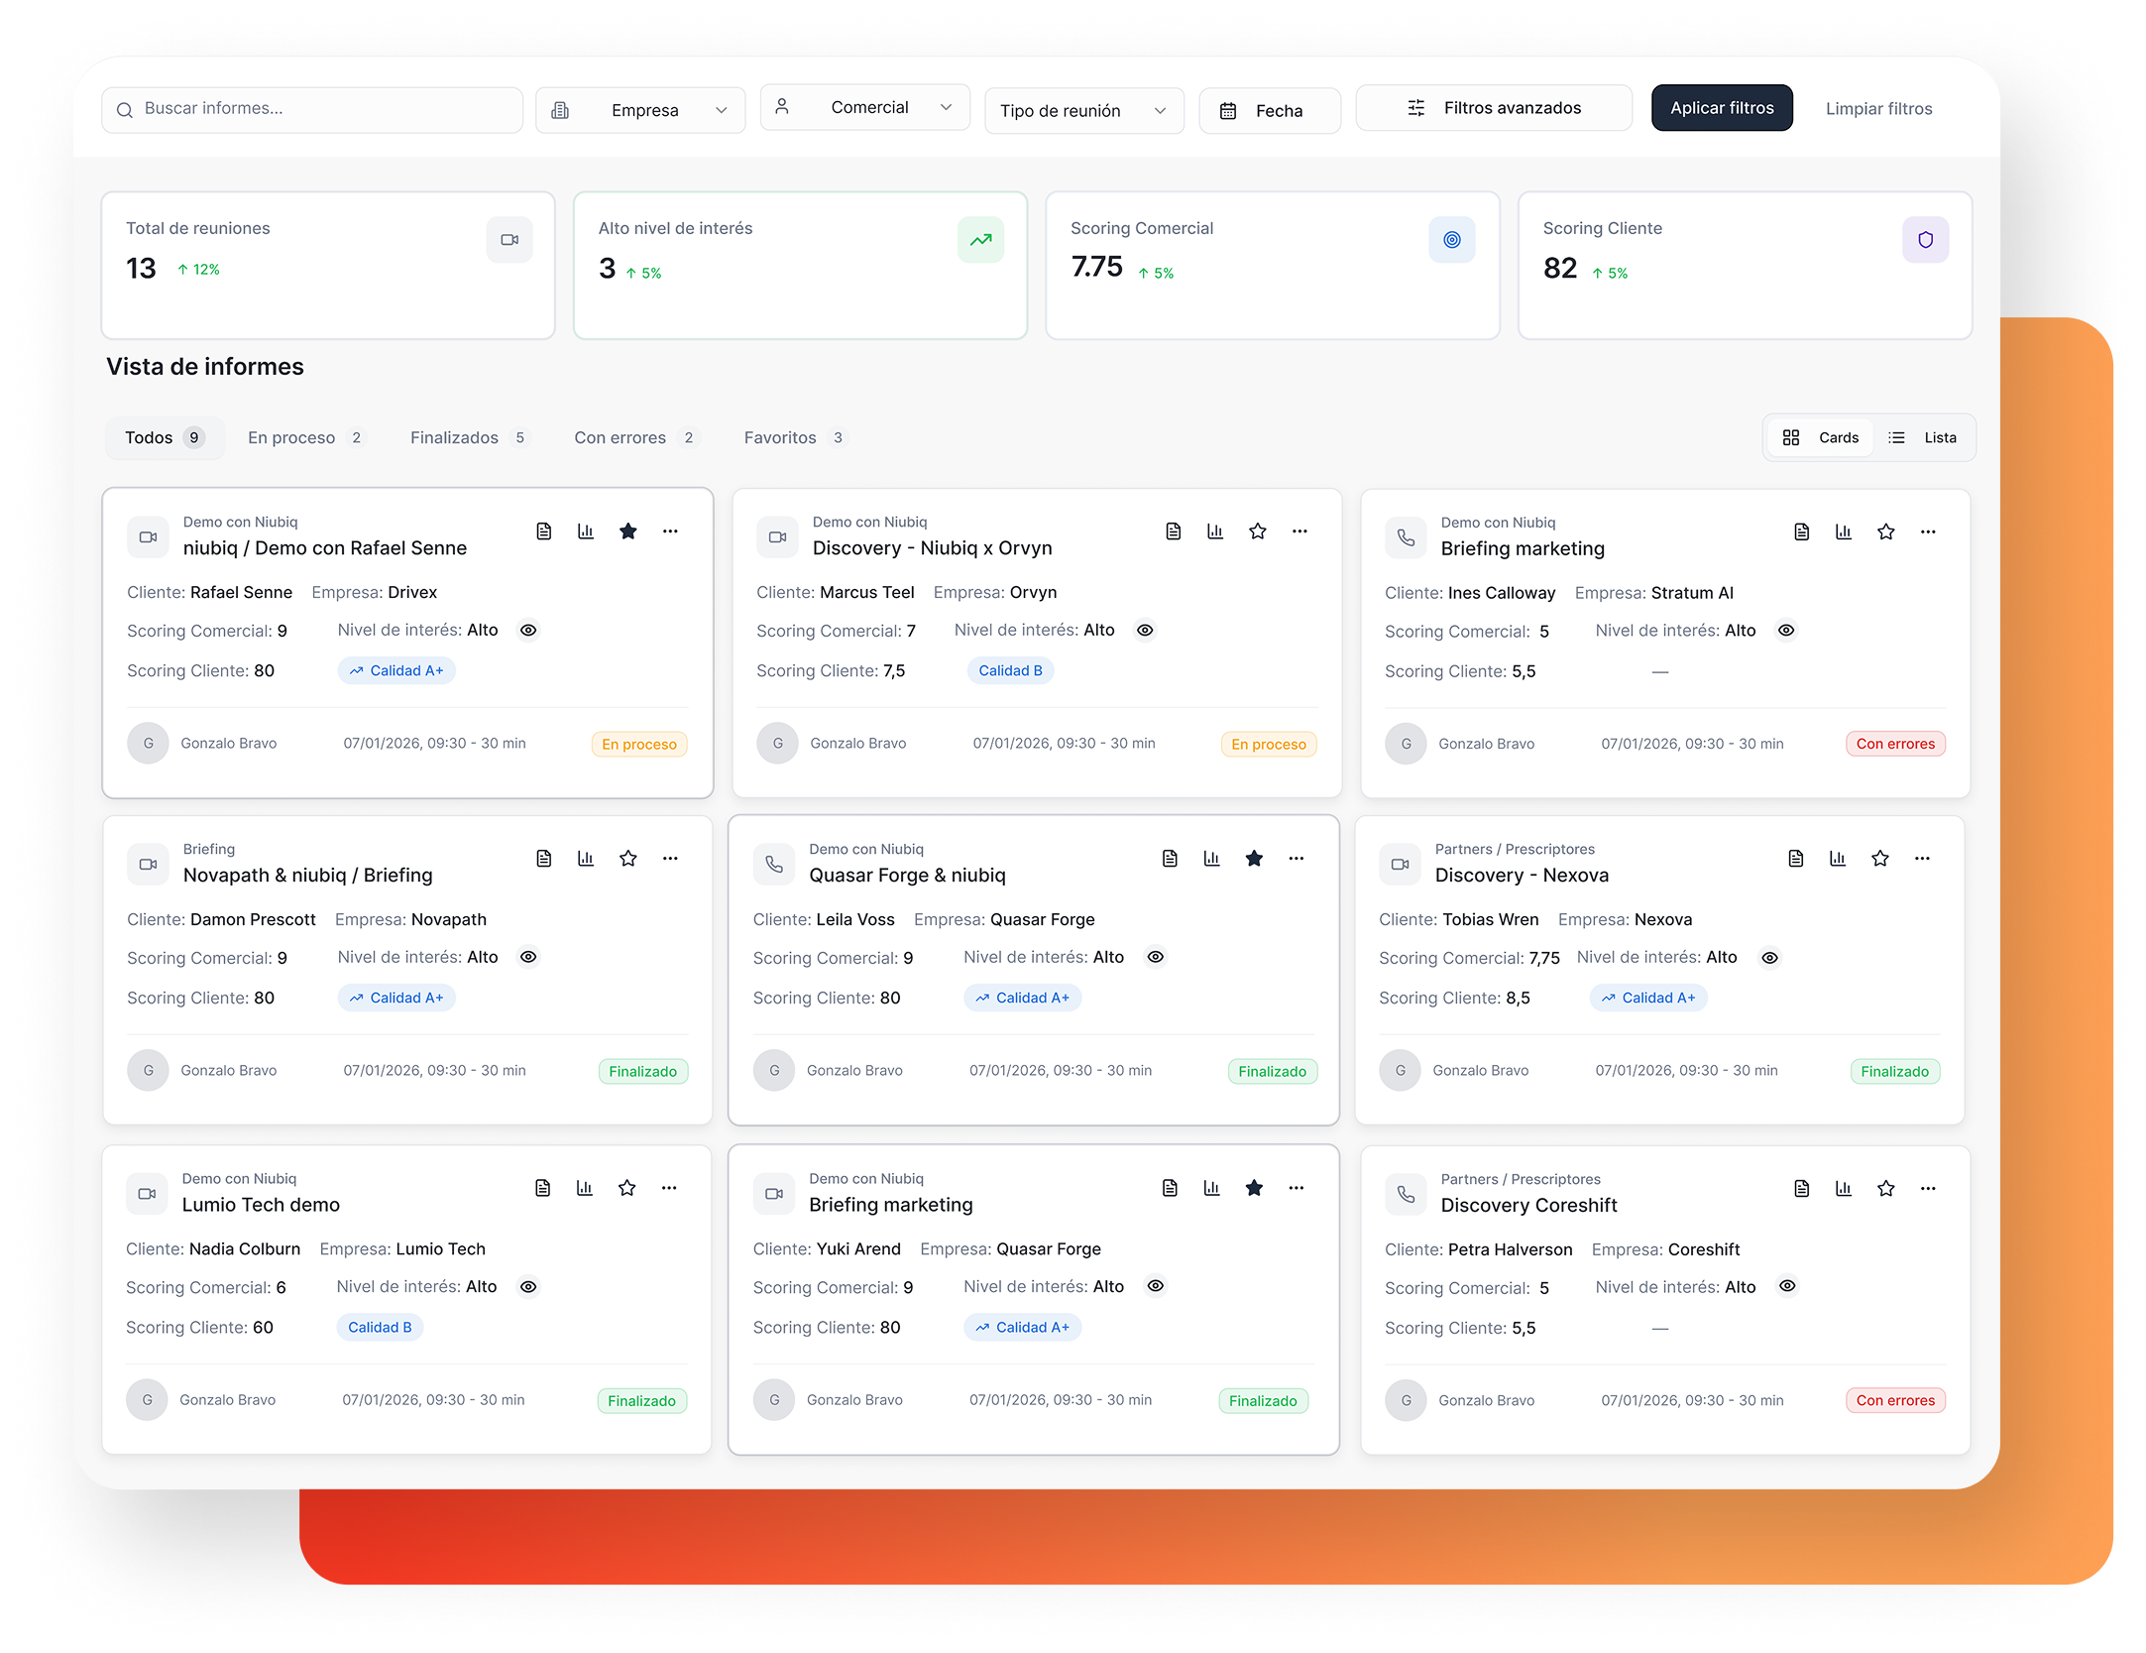This screenshot has width=2146, height=1653.
Task: Open document icon on Stratum AI Briefing marketing card
Action: click(x=1801, y=532)
